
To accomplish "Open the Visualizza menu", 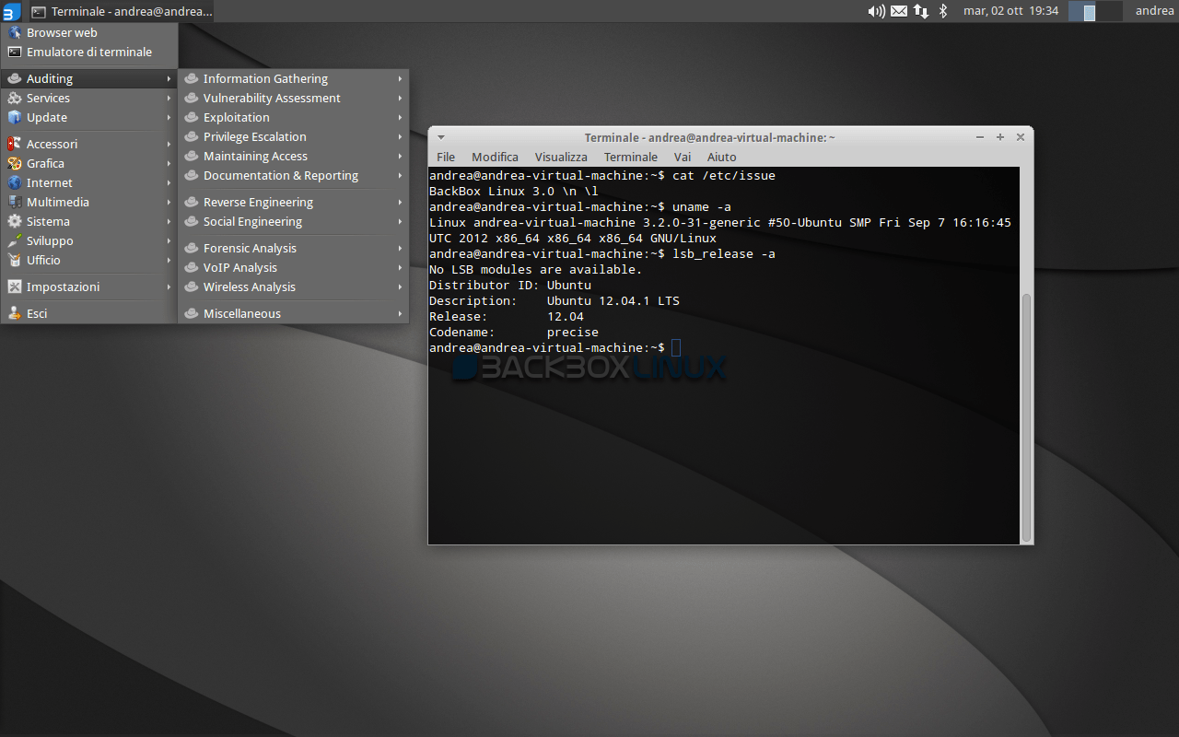I will (561, 157).
